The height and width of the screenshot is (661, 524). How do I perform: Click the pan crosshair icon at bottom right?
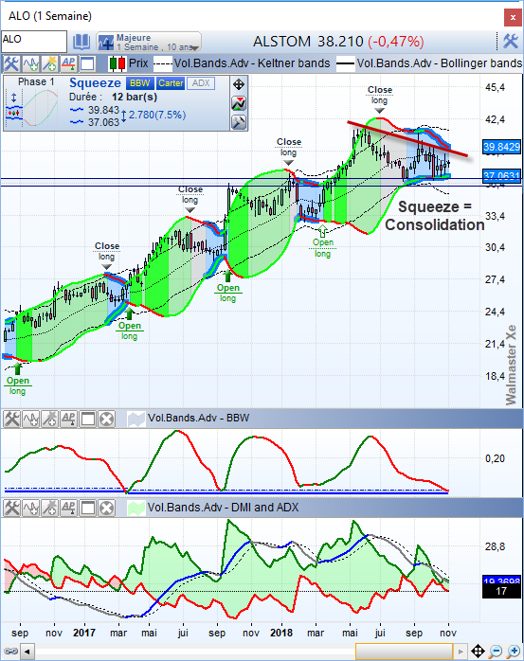pyautogui.click(x=478, y=652)
